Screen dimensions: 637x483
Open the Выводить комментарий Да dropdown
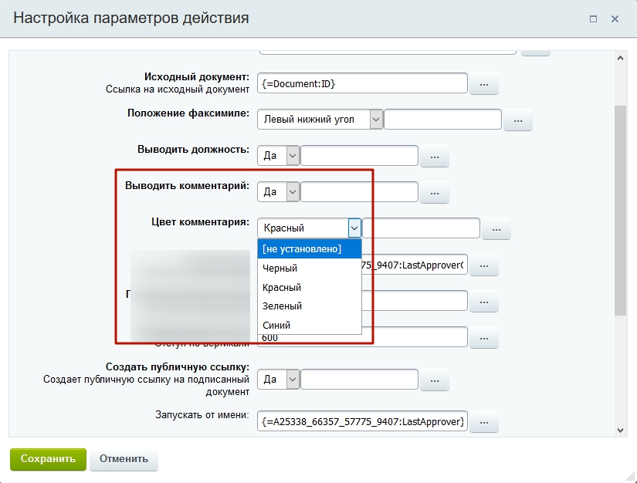coord(278,192)
